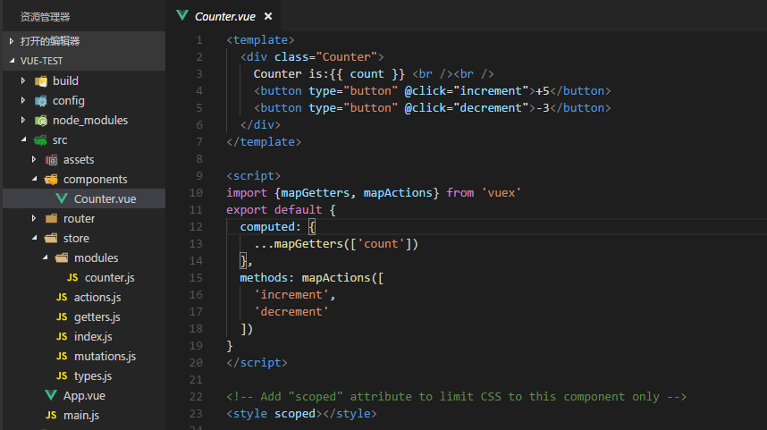Select the node_modules folder name
Image resolution: width=767 pixels, height=430 pixels.
tap(90, 121)
